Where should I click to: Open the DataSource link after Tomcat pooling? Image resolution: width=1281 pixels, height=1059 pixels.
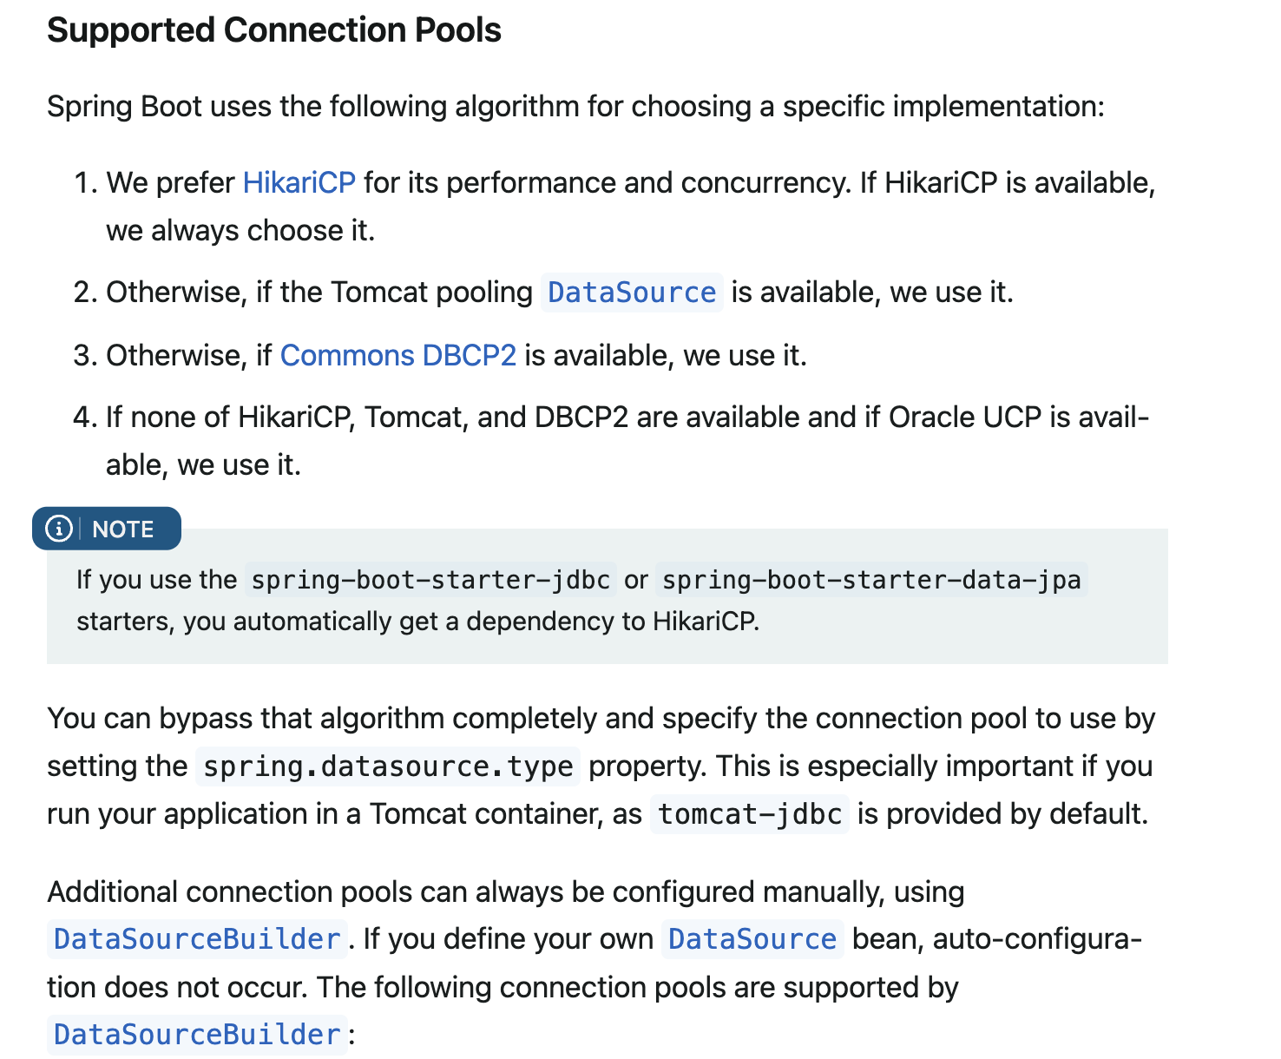[632, 293]
